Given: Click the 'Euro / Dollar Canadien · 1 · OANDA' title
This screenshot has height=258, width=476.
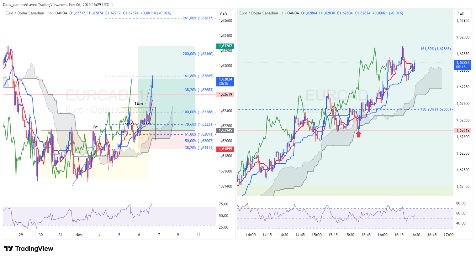Looking at the screenshot, I should pyautogui.click(x=269, y=13).
